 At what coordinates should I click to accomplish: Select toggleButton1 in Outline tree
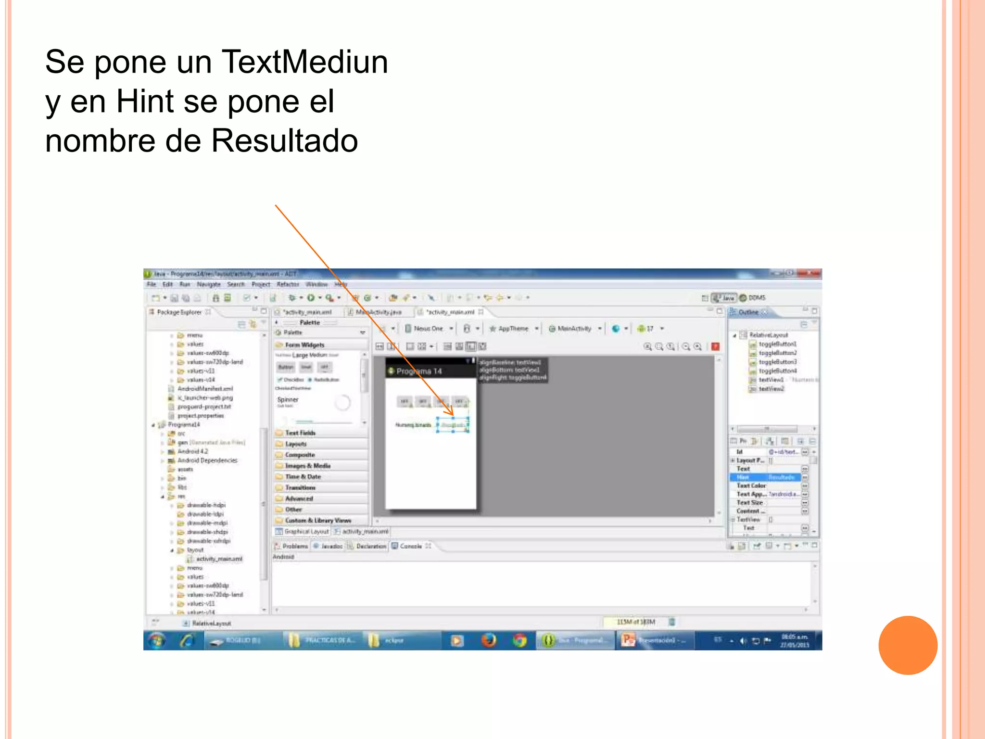click(773, 344)
